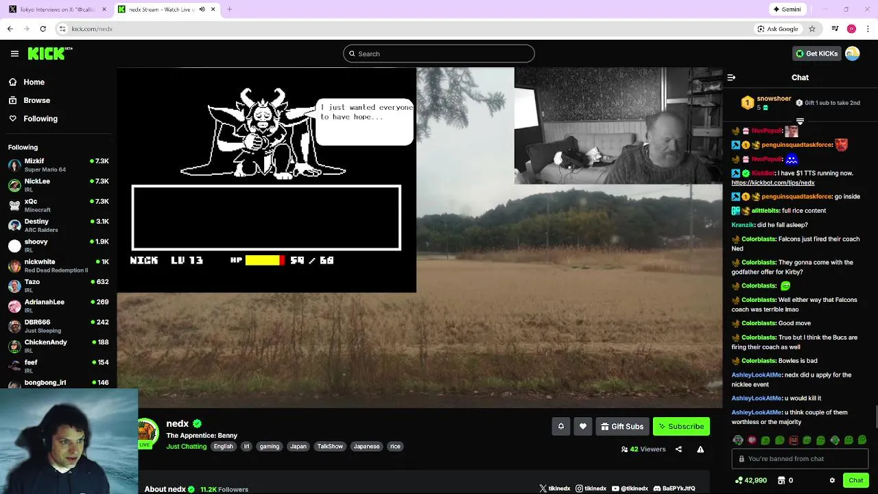Open nedx X profile tikinedx link

[554, 489]
